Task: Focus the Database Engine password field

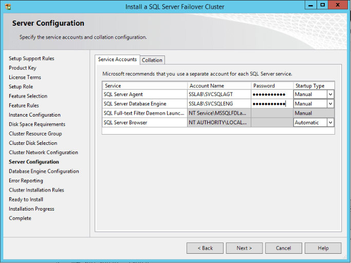Action: pos(271,104)
